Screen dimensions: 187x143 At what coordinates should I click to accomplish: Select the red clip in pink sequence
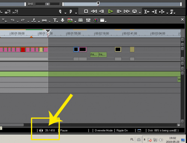click(x=23, y=50)
